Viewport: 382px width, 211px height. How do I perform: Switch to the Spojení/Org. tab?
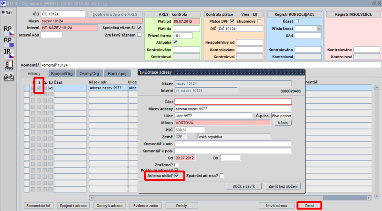[62, 73]
